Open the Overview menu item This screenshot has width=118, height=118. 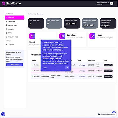pos(14,18)
